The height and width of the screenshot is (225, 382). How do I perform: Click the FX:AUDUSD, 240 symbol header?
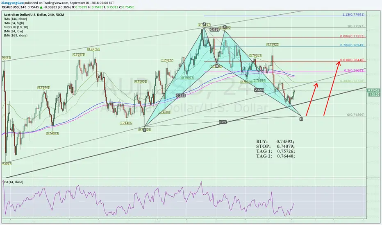(14, 7)
